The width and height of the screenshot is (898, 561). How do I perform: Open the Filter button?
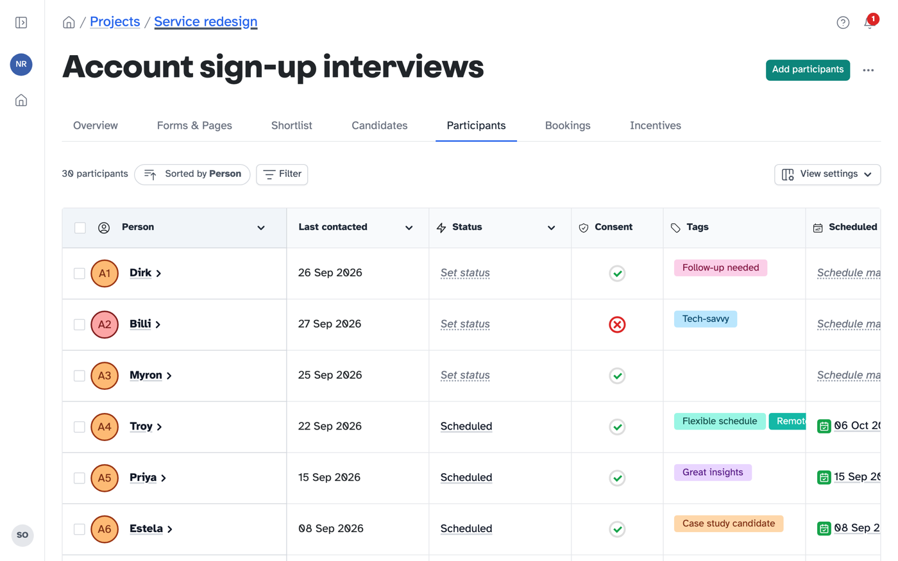282,174
